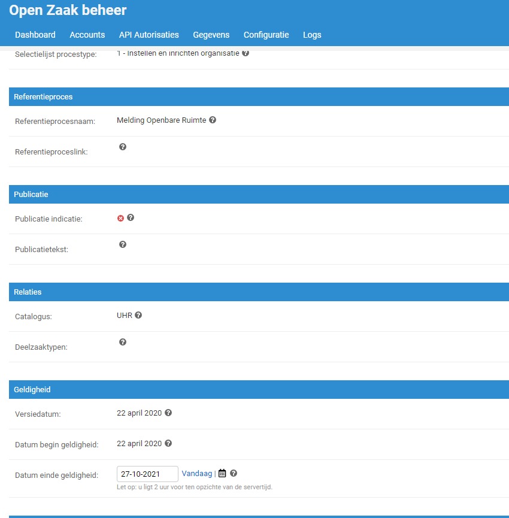
Task: Open the Dashboard menu item
Action: [35, 35]
